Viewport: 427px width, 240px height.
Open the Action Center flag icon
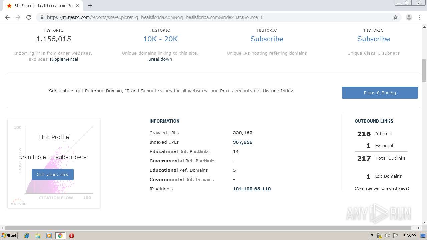pyautogui.click(x=395, y=236)
